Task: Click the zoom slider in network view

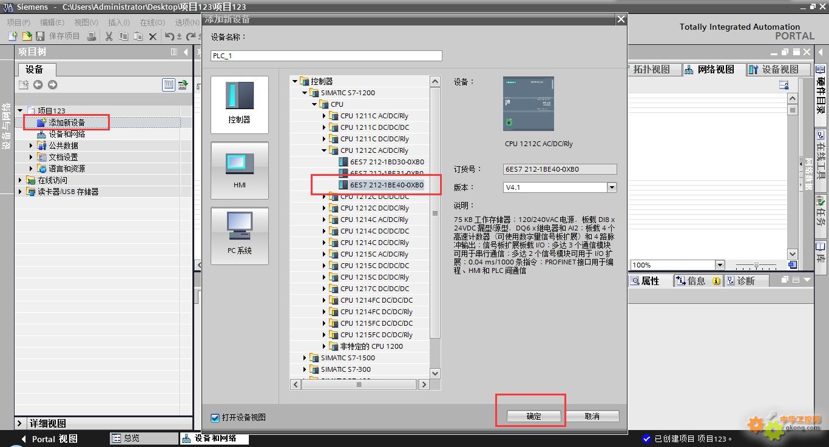Action: pyautogui.click(x=756, y=265)
